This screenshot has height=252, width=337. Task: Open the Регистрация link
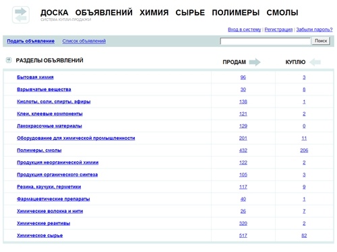[x=278, y=30]
